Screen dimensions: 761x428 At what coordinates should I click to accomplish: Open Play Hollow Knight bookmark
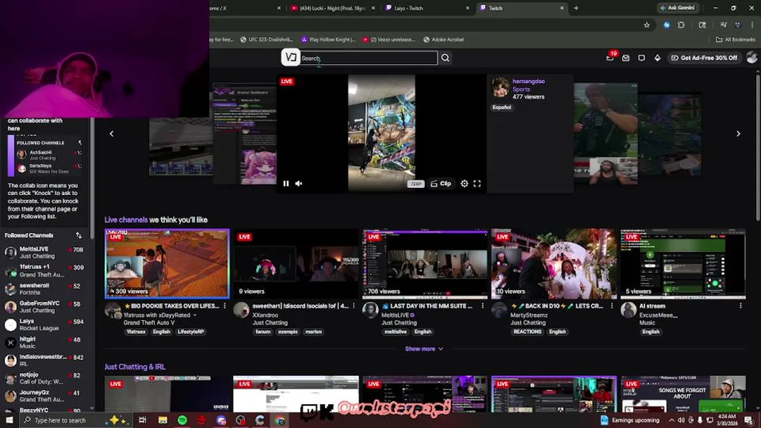[x=328, y=39]
